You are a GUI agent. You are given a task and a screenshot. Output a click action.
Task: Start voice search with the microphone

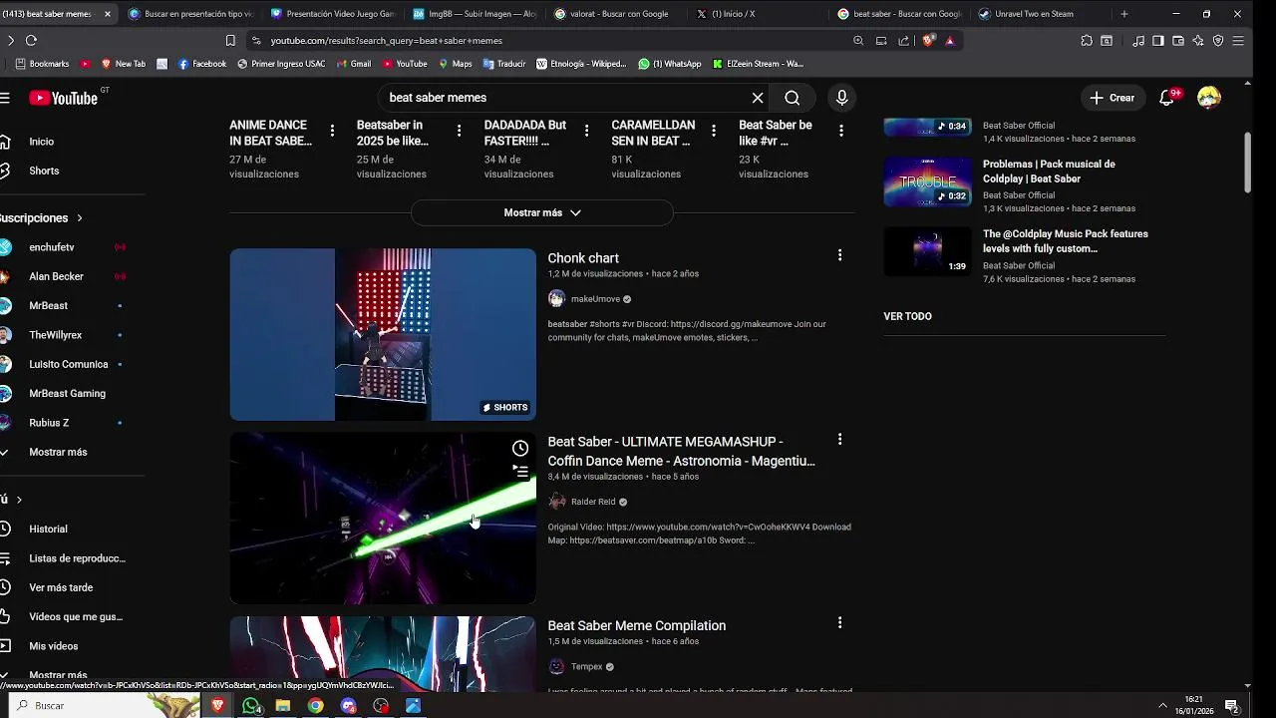841,98
